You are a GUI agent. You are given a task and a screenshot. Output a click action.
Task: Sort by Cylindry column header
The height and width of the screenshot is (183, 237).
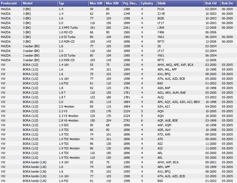point(148,3)
